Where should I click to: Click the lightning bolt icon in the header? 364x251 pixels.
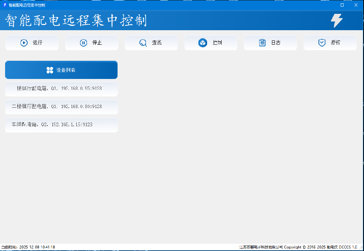point(336,20)
